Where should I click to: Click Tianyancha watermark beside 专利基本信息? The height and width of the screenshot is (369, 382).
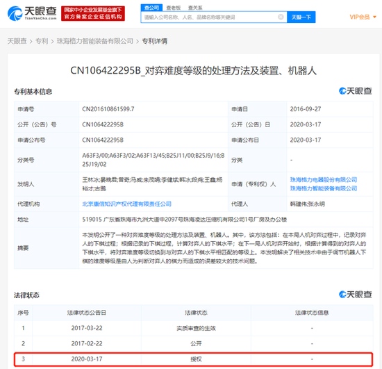point(355,91)
